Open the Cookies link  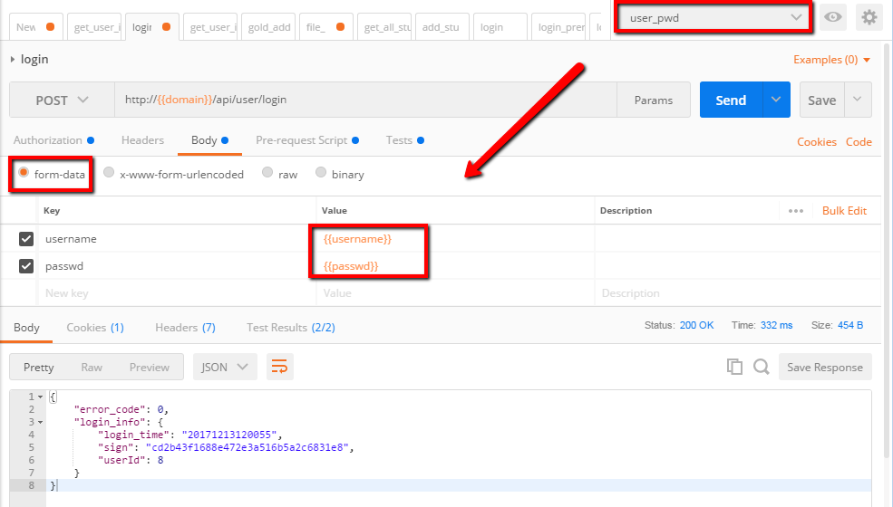tap(817, 141)
